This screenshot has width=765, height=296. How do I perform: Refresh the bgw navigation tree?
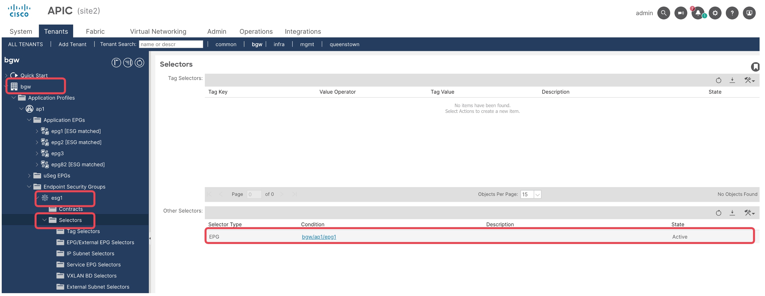139,63
